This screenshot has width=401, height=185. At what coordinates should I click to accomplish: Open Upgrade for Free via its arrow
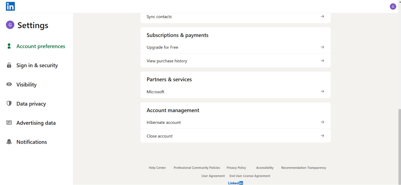[x=322, y=47]
